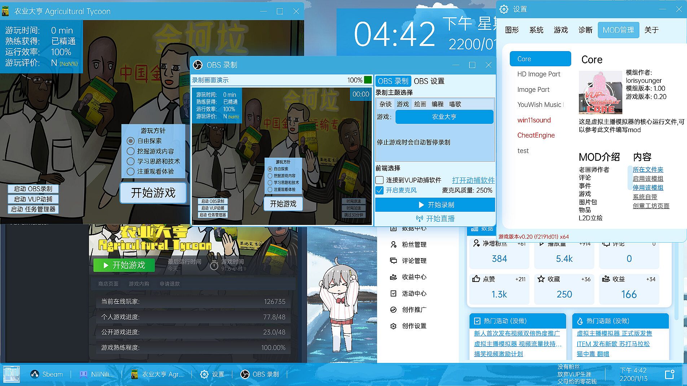Switch to the 系统 tab in 设置
687x386 pixels.
pos(537,30)
